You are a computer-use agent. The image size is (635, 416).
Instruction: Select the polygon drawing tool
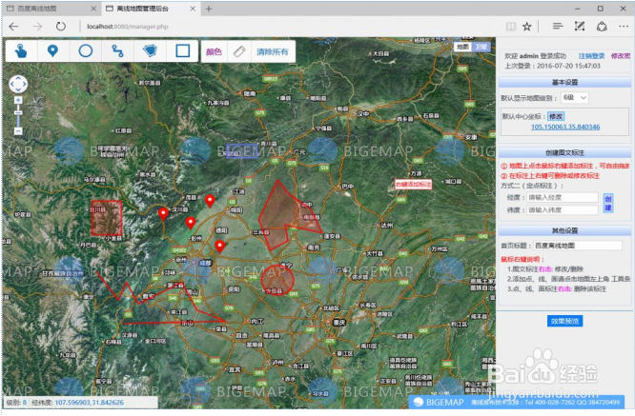click(x=150, y=51)
